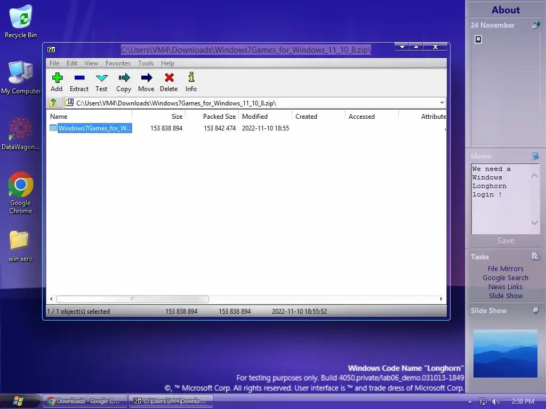Open the Favorites menu

[x=118, y=63]
